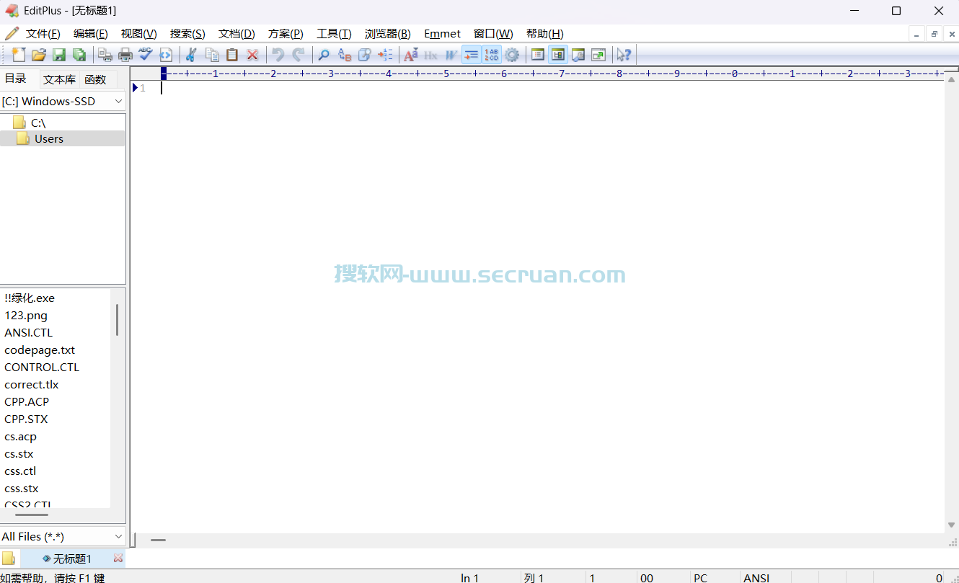The width and height of the screenshot is (959, 583).
Task: Click the Open file folder icon
Action: pos(39,55)
